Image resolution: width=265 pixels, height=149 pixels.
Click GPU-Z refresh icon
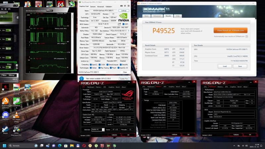pos(125,6)
